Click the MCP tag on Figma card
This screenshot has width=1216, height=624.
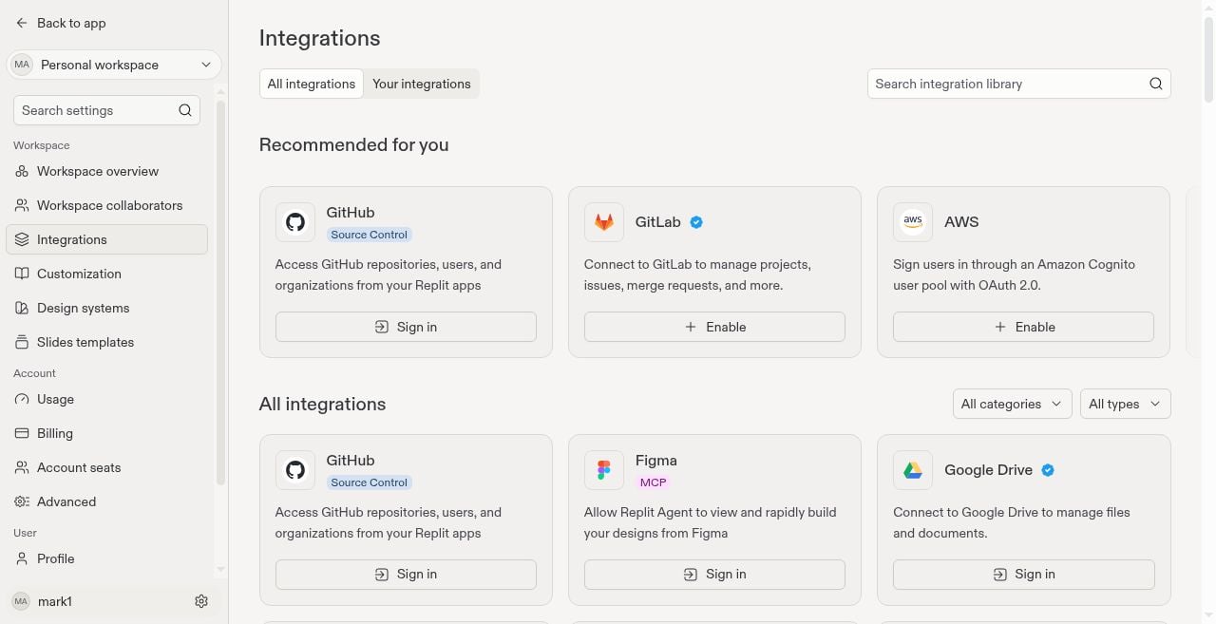[x=654, y=482]
